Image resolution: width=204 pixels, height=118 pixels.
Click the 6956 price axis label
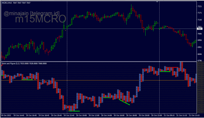[x=199, y=40]
